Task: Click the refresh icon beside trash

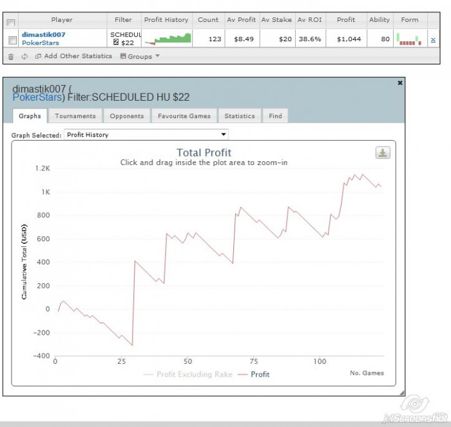Action: [24, 56]
